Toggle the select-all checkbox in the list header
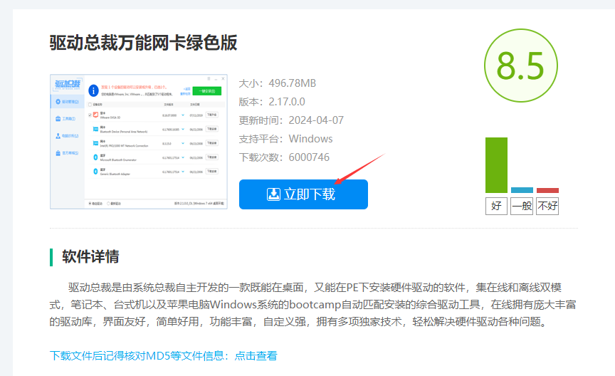Screen dimensions: 615x376 coord(89,104)
